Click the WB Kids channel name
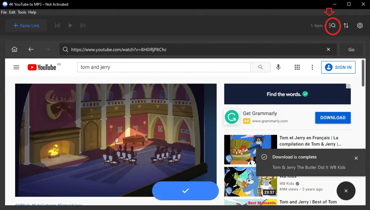The height and width of the screenshot is (210, 370). [287, 184]
